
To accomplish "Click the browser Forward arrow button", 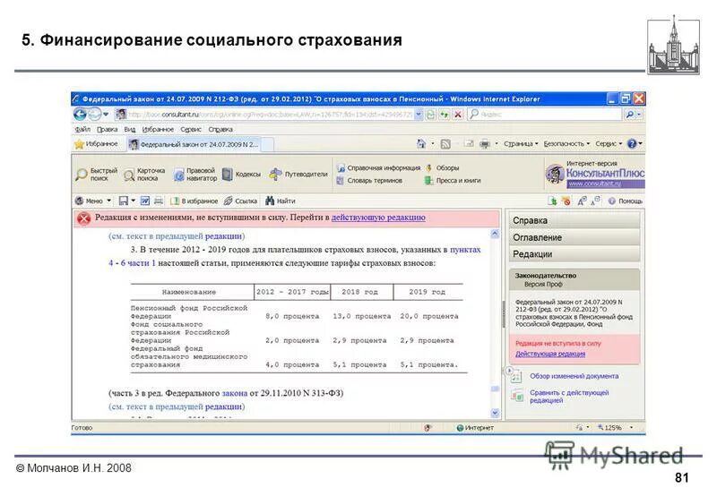I will point(94,115).
